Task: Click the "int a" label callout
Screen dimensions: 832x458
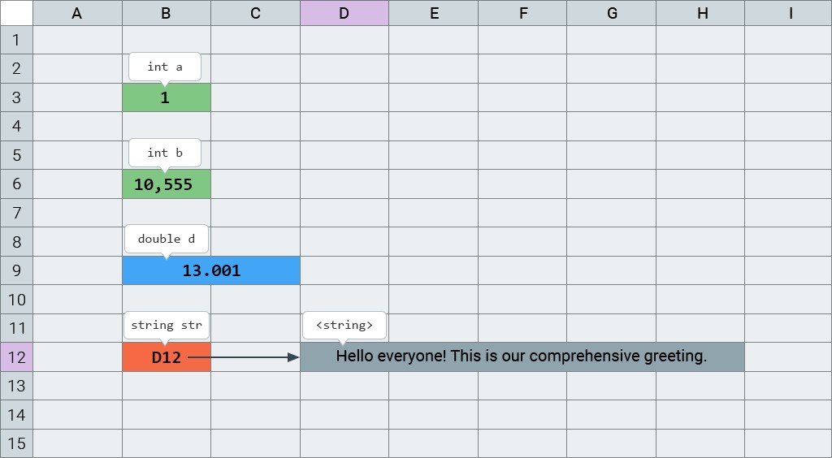Action: point(165,67)
